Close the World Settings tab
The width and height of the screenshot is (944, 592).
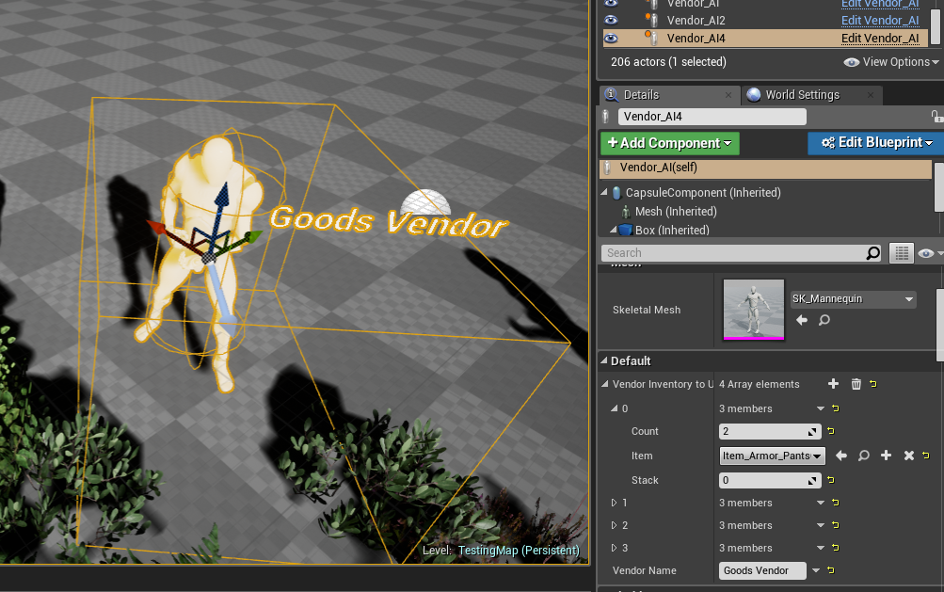pos(870,94)
